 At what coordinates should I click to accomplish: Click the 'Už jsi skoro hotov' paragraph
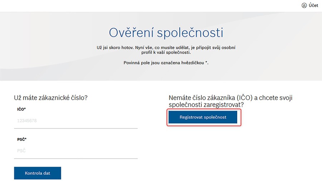pyautogui.click(x=166, y=50)
